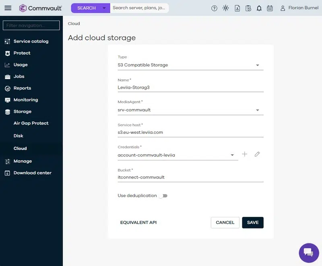Viewport: 322px width, 266px height.
Task: Open the hamburger navigation menu
Action: [8, 8]
